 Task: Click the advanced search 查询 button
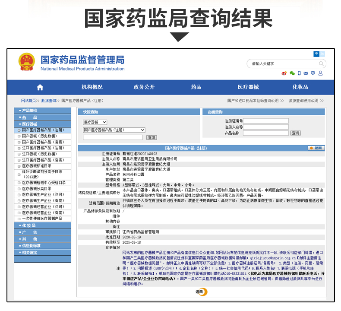[296, 133]
